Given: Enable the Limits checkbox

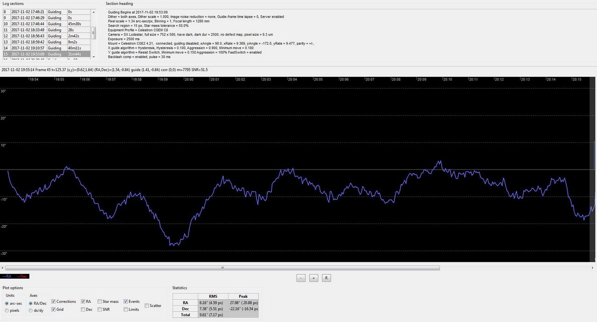Looking at the screenshot, I should pyautogui.click(x=125, y=309).
